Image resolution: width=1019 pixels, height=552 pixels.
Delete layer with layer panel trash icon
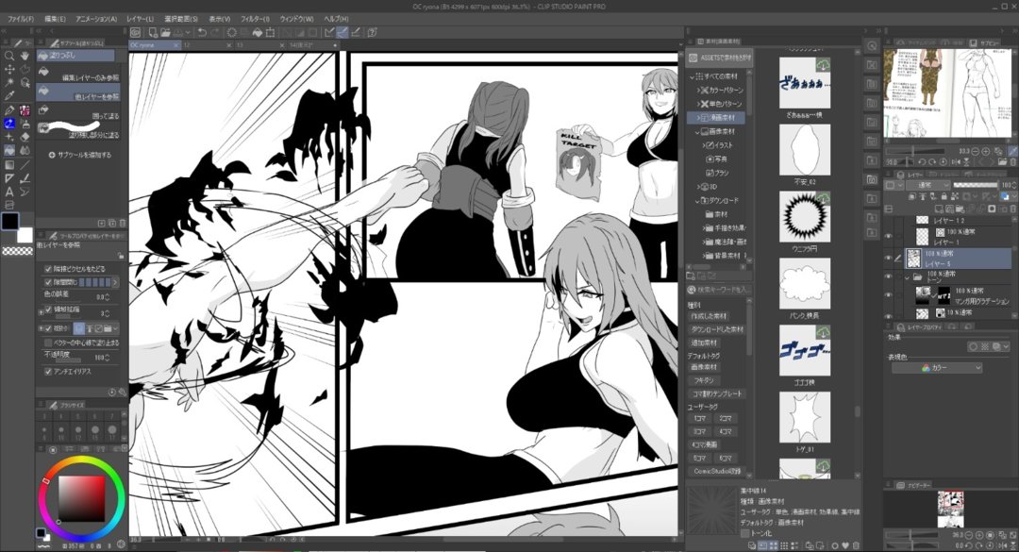(1013, 209)
